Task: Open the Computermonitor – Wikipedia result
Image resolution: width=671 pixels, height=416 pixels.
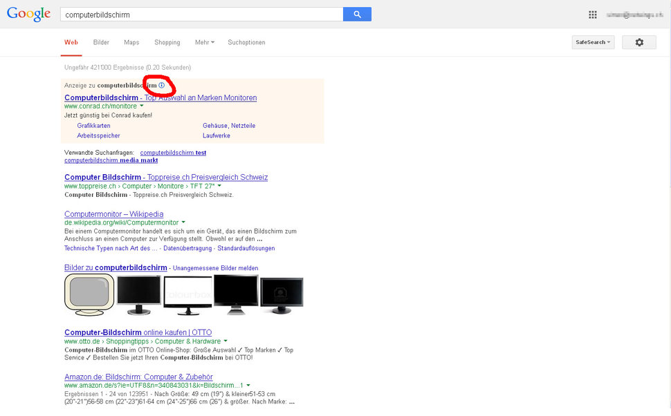Action: tap(113, 214)
